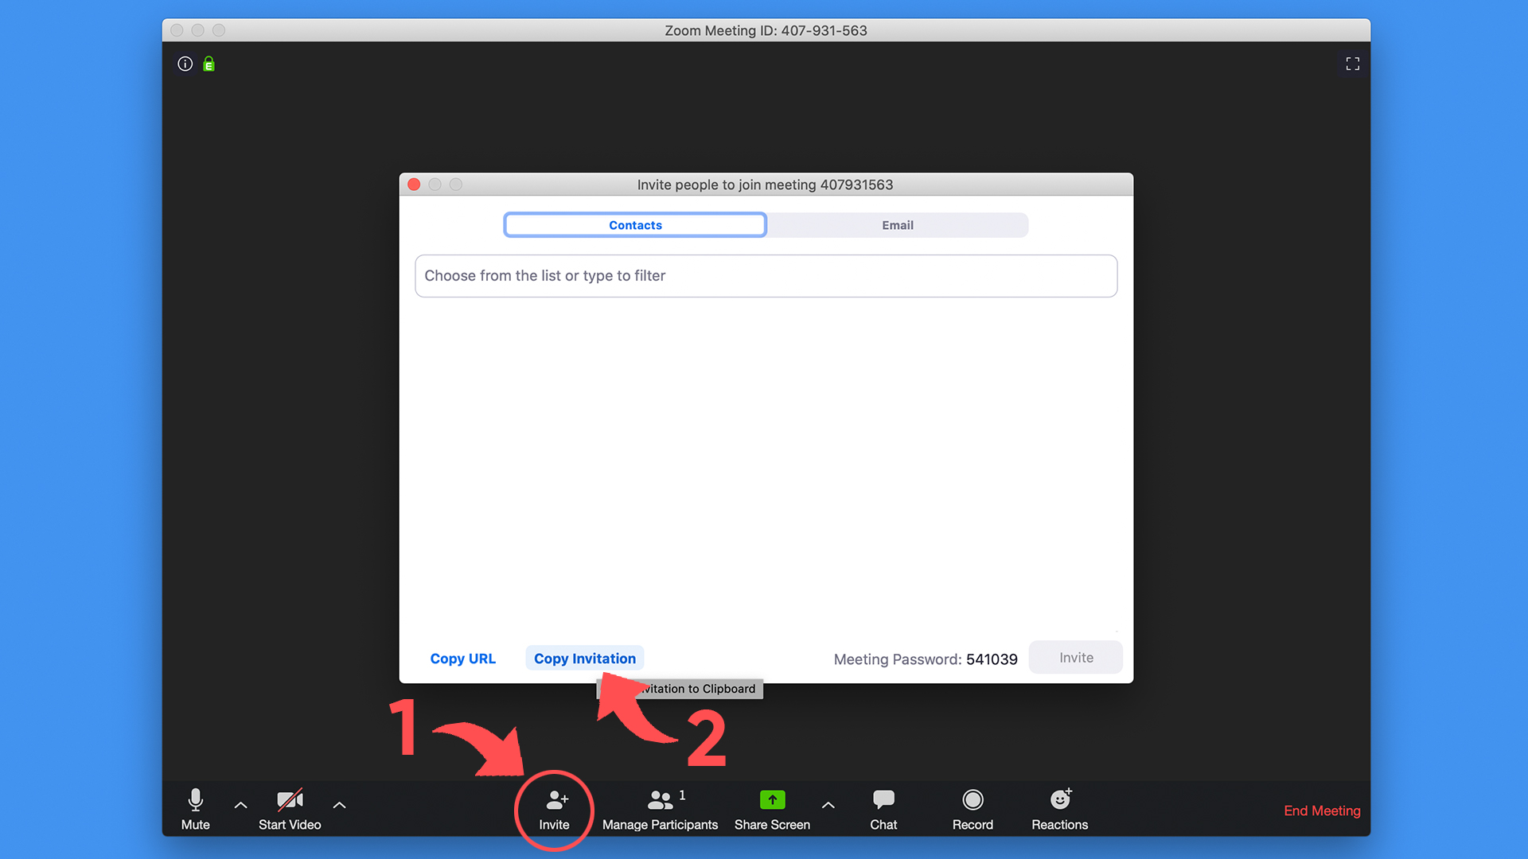
Task: Enter full screen mode
Action: (x=1352, y=64)
